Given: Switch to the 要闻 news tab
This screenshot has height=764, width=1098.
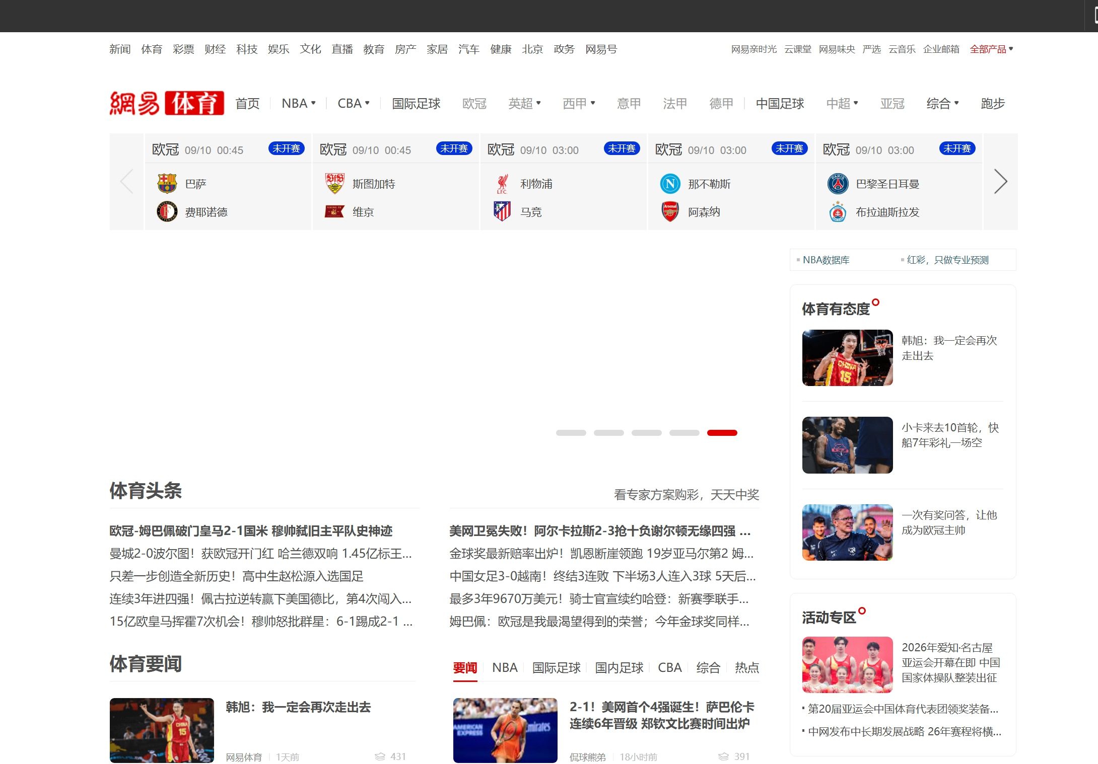Looking at the screenshot, I should [x=465, y=668].
